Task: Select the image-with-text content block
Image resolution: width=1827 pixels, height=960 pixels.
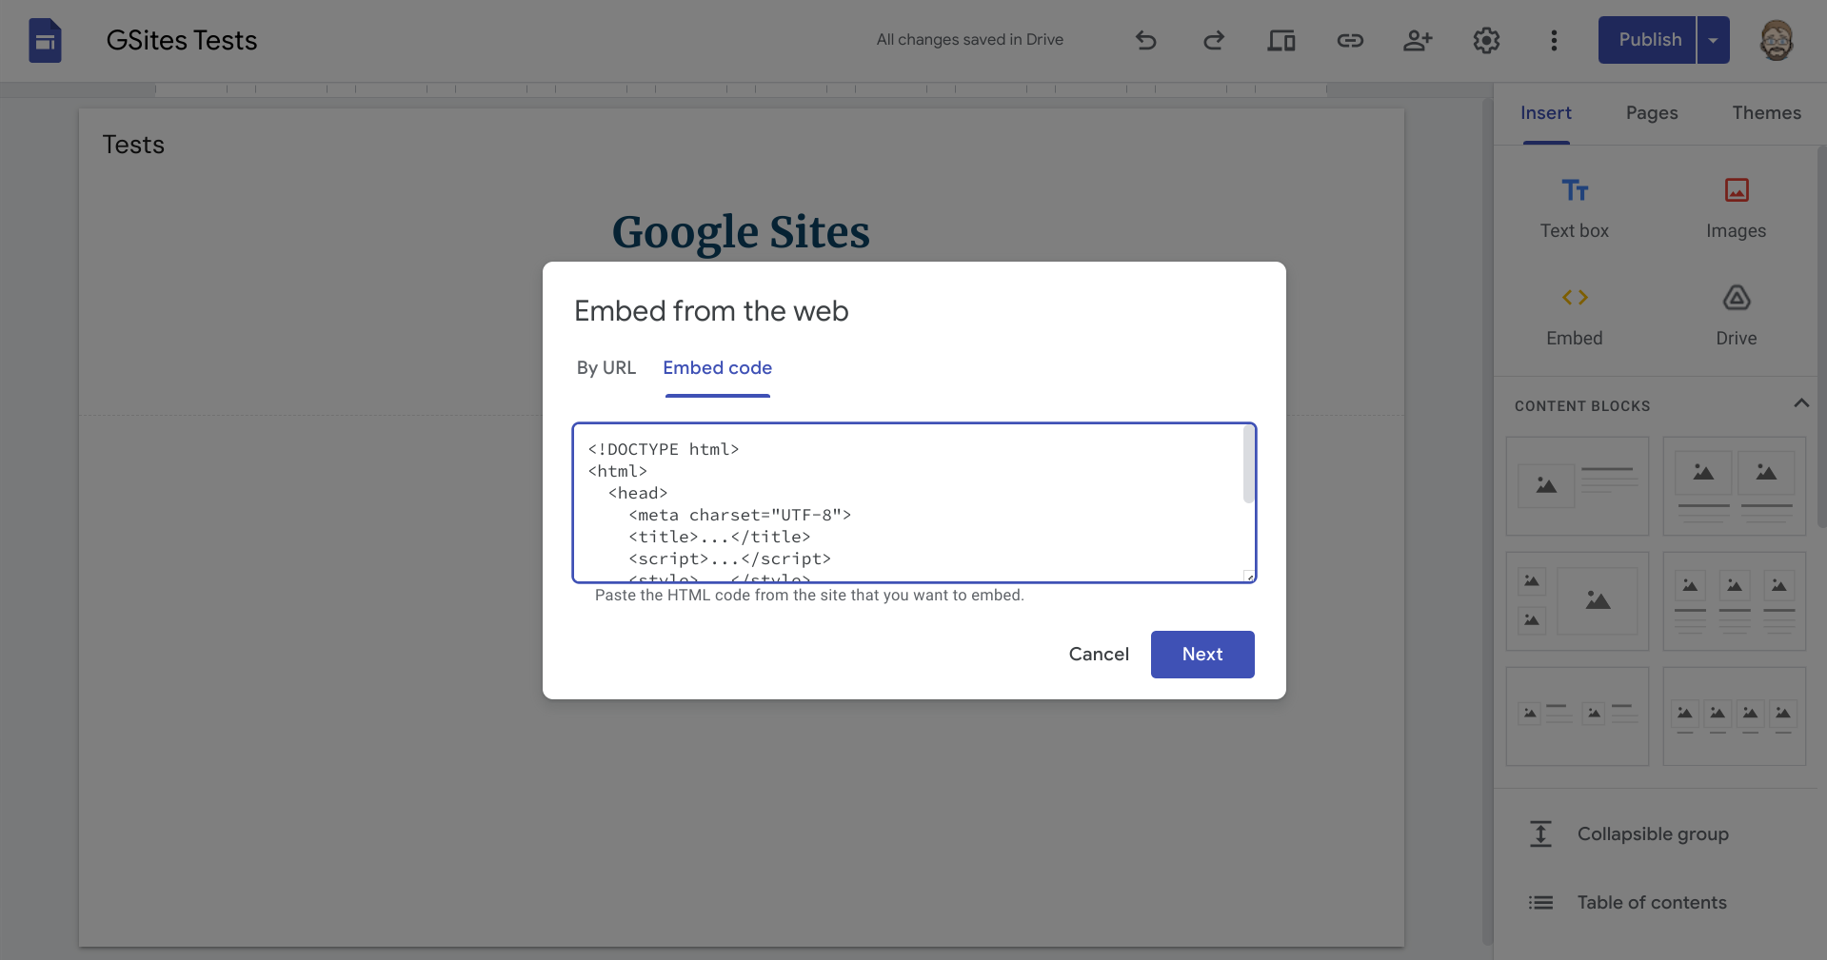Action: [x=1578, y=486]
